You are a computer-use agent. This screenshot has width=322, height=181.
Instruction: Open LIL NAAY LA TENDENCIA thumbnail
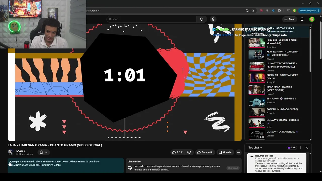tap(257, 135)
